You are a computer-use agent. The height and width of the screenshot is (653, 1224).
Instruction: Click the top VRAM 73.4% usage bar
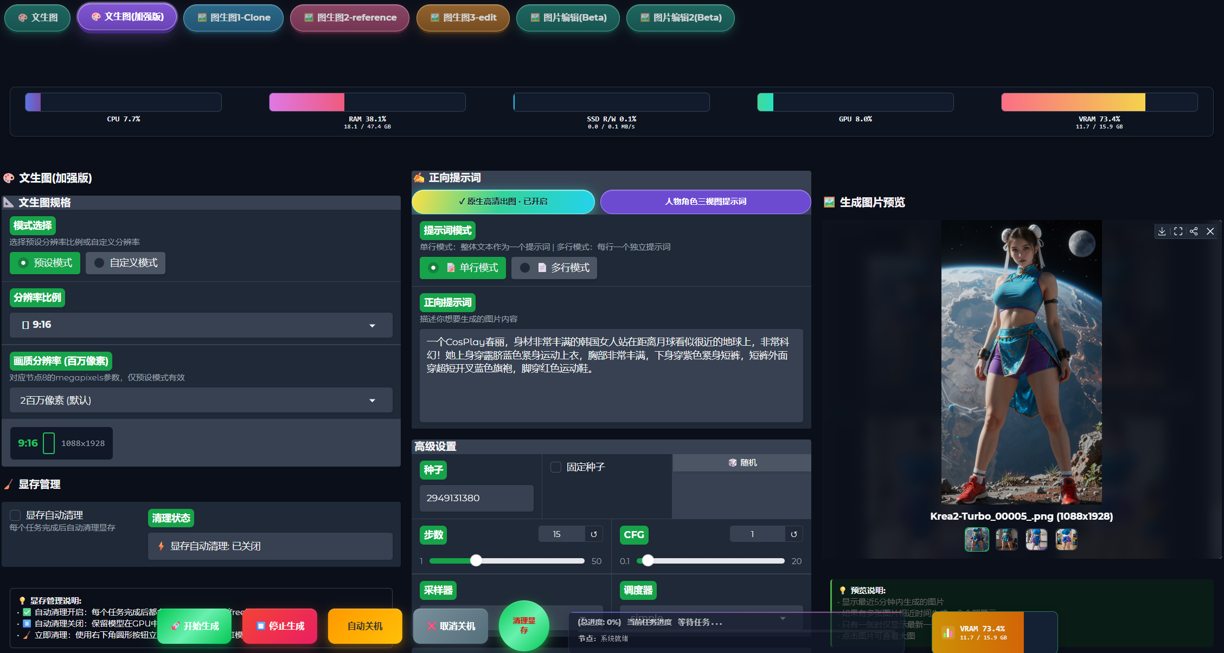1099,102
